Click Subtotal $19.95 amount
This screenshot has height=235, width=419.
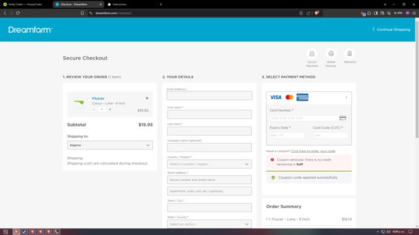[145, 125]
